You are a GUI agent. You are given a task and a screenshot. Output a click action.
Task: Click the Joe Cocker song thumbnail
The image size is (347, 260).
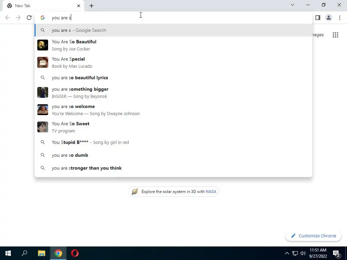click(x=43, y=45)
